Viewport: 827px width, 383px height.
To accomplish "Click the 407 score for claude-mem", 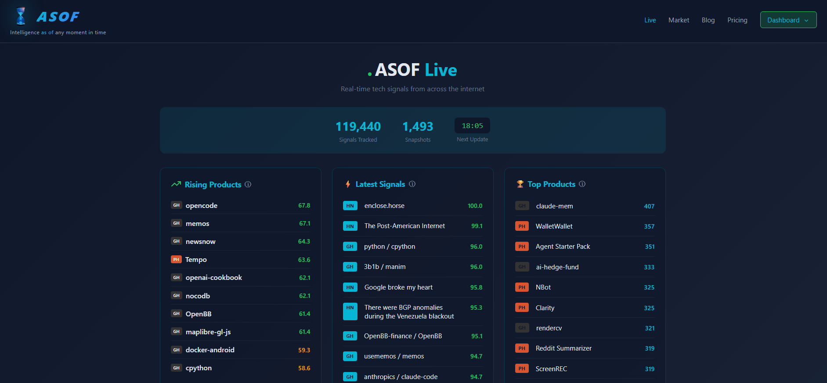I will 649,206.
